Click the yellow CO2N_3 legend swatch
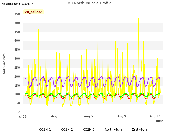Viewport: 180px width, 135px height. 79,130
